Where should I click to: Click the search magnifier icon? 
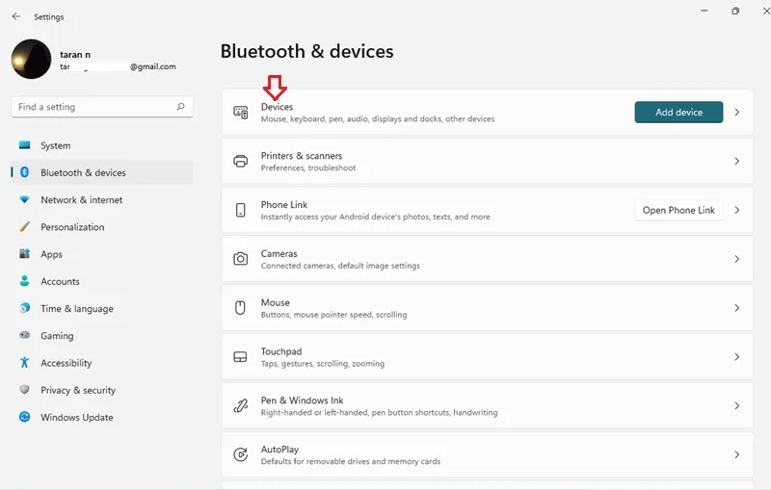[x=180, y=107]
